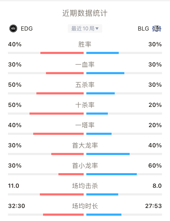Viewport: 170px width, 221px height.
Task: Click the dropdown arrow beside 最近10局
Action: point(97,29)
